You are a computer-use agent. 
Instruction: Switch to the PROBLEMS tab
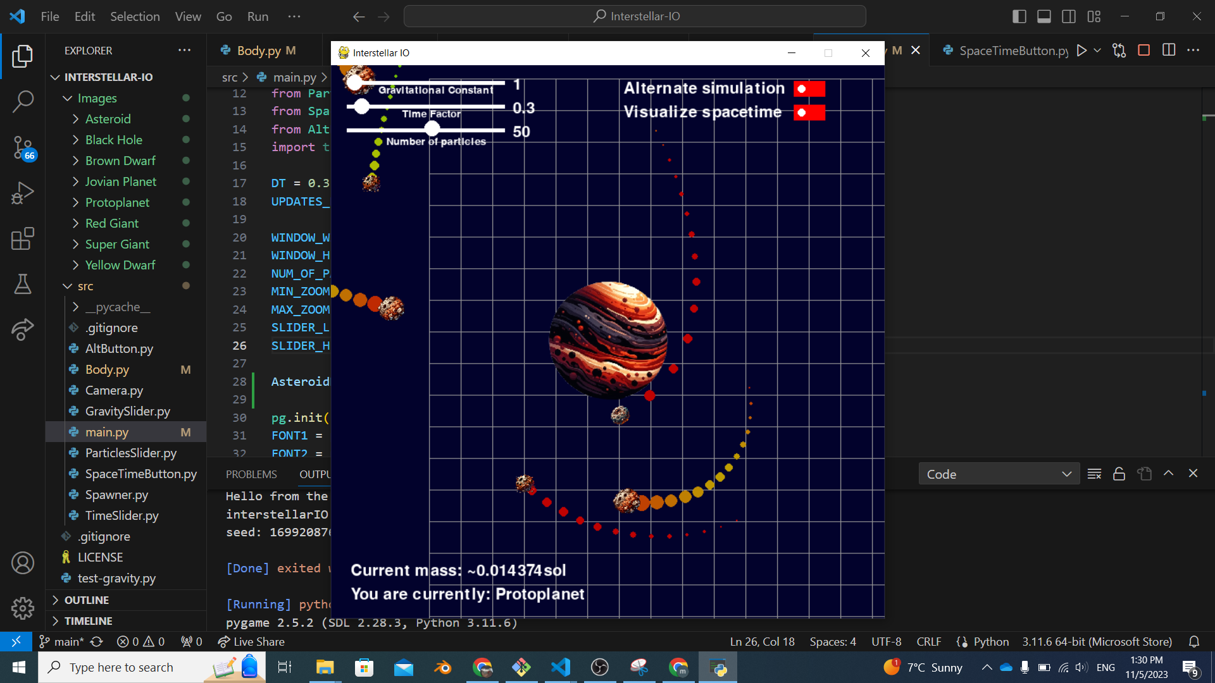(x=251, y=474)
